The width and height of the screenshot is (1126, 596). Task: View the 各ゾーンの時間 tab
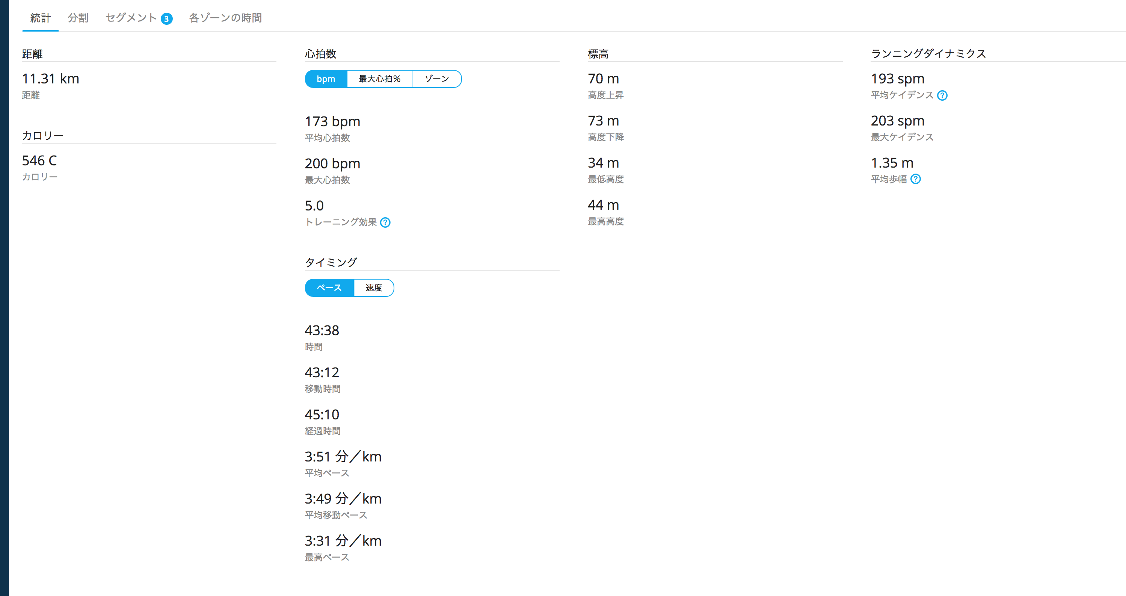tap(225, 18)
